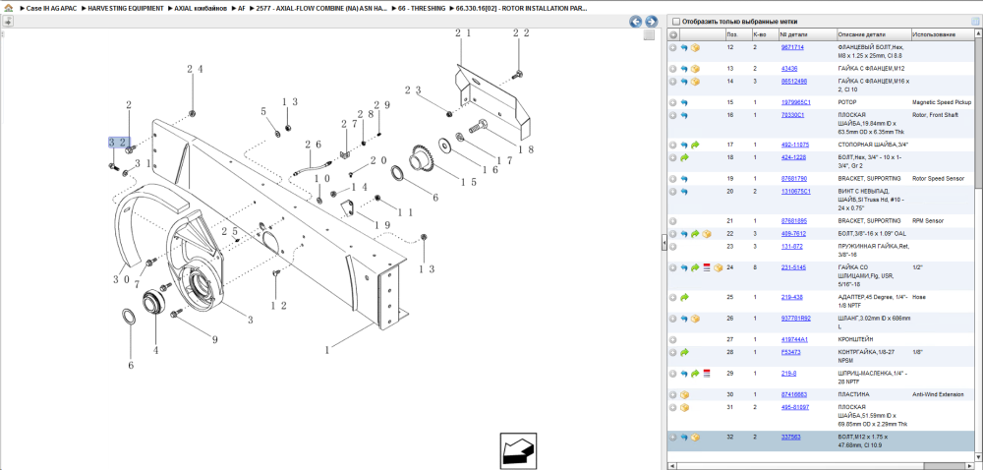The image size is (983, 470).
Task: Select callout 24 on diagram
Action: pos(195,69)
